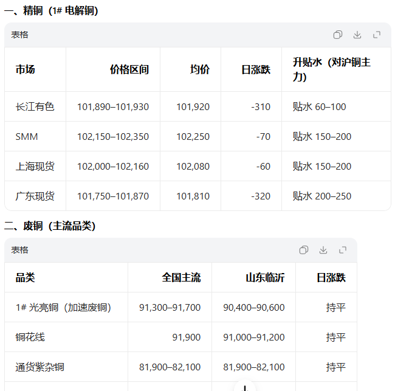This screenshot has height=391, width=395.
Task: Click the 品类 column header
Action: click(26, 277)
